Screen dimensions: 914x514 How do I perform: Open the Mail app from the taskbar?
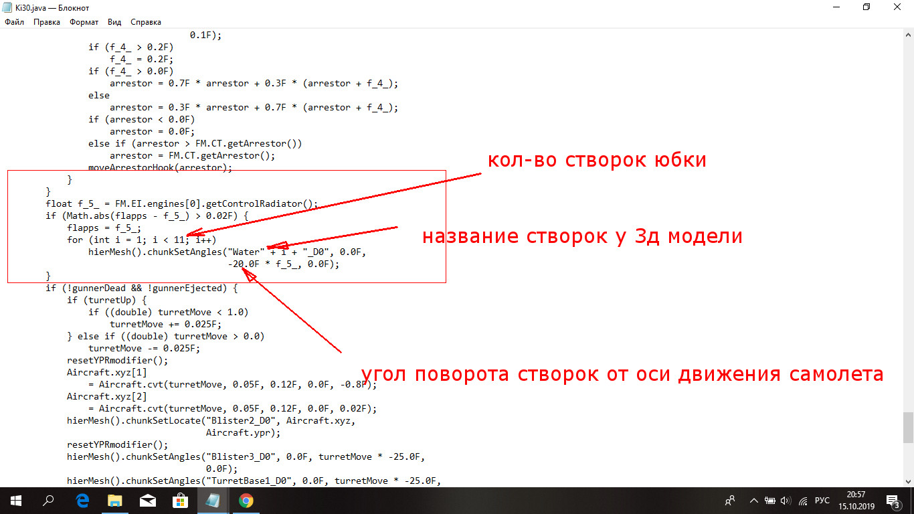[x=148, y=501]
